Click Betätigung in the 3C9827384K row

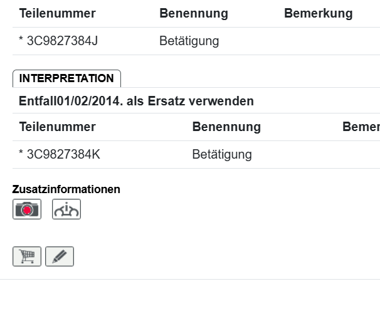[x=222, y=154]
